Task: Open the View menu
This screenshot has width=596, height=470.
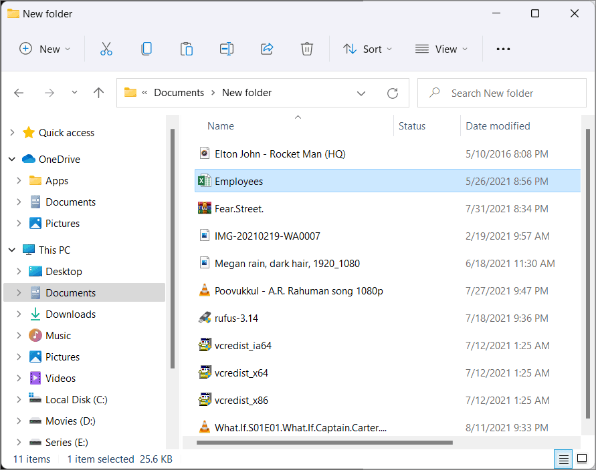Action: pos(441,48)
